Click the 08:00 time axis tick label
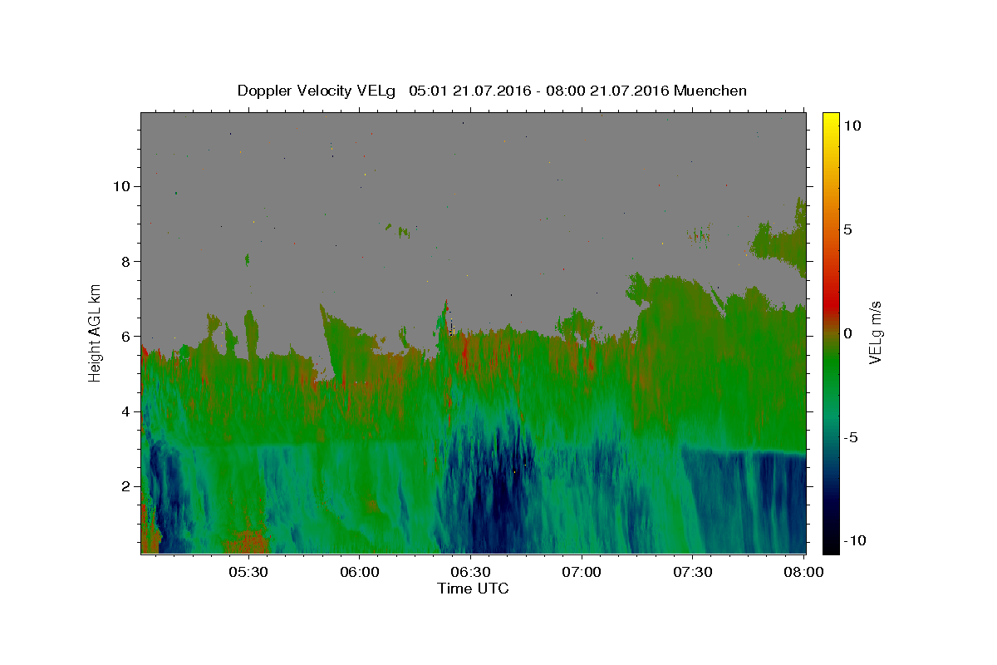The height and width of the screenshot is (665, 997). (803, 572)
